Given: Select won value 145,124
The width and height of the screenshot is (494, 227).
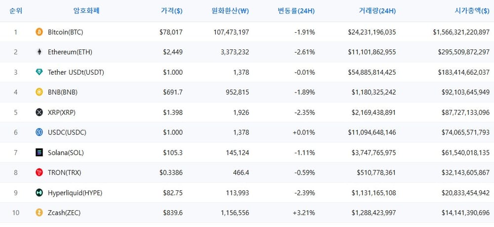Looking at the screenshot, I should click(237, 153).
